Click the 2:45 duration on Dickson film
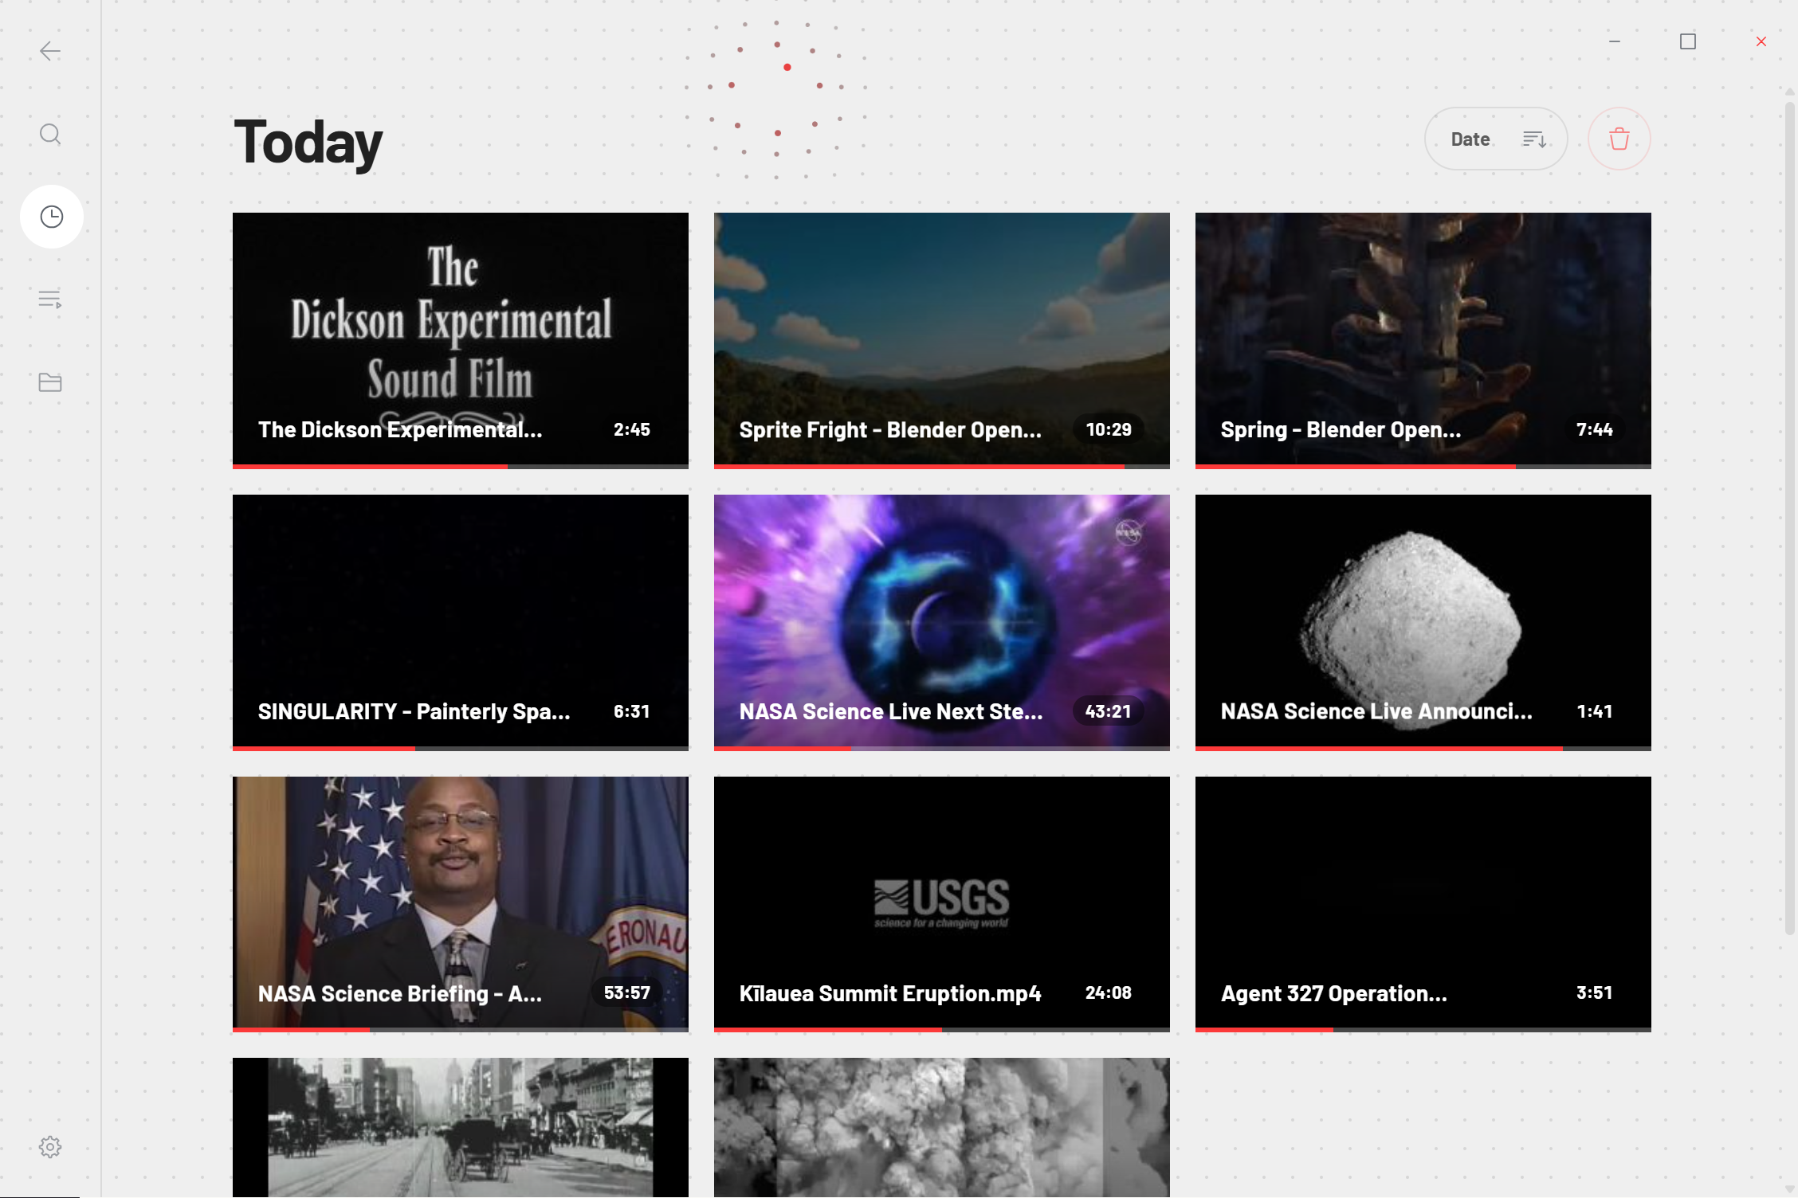Image resolution: width=1798 pixels, height=1198 pixels. (632, 429)
